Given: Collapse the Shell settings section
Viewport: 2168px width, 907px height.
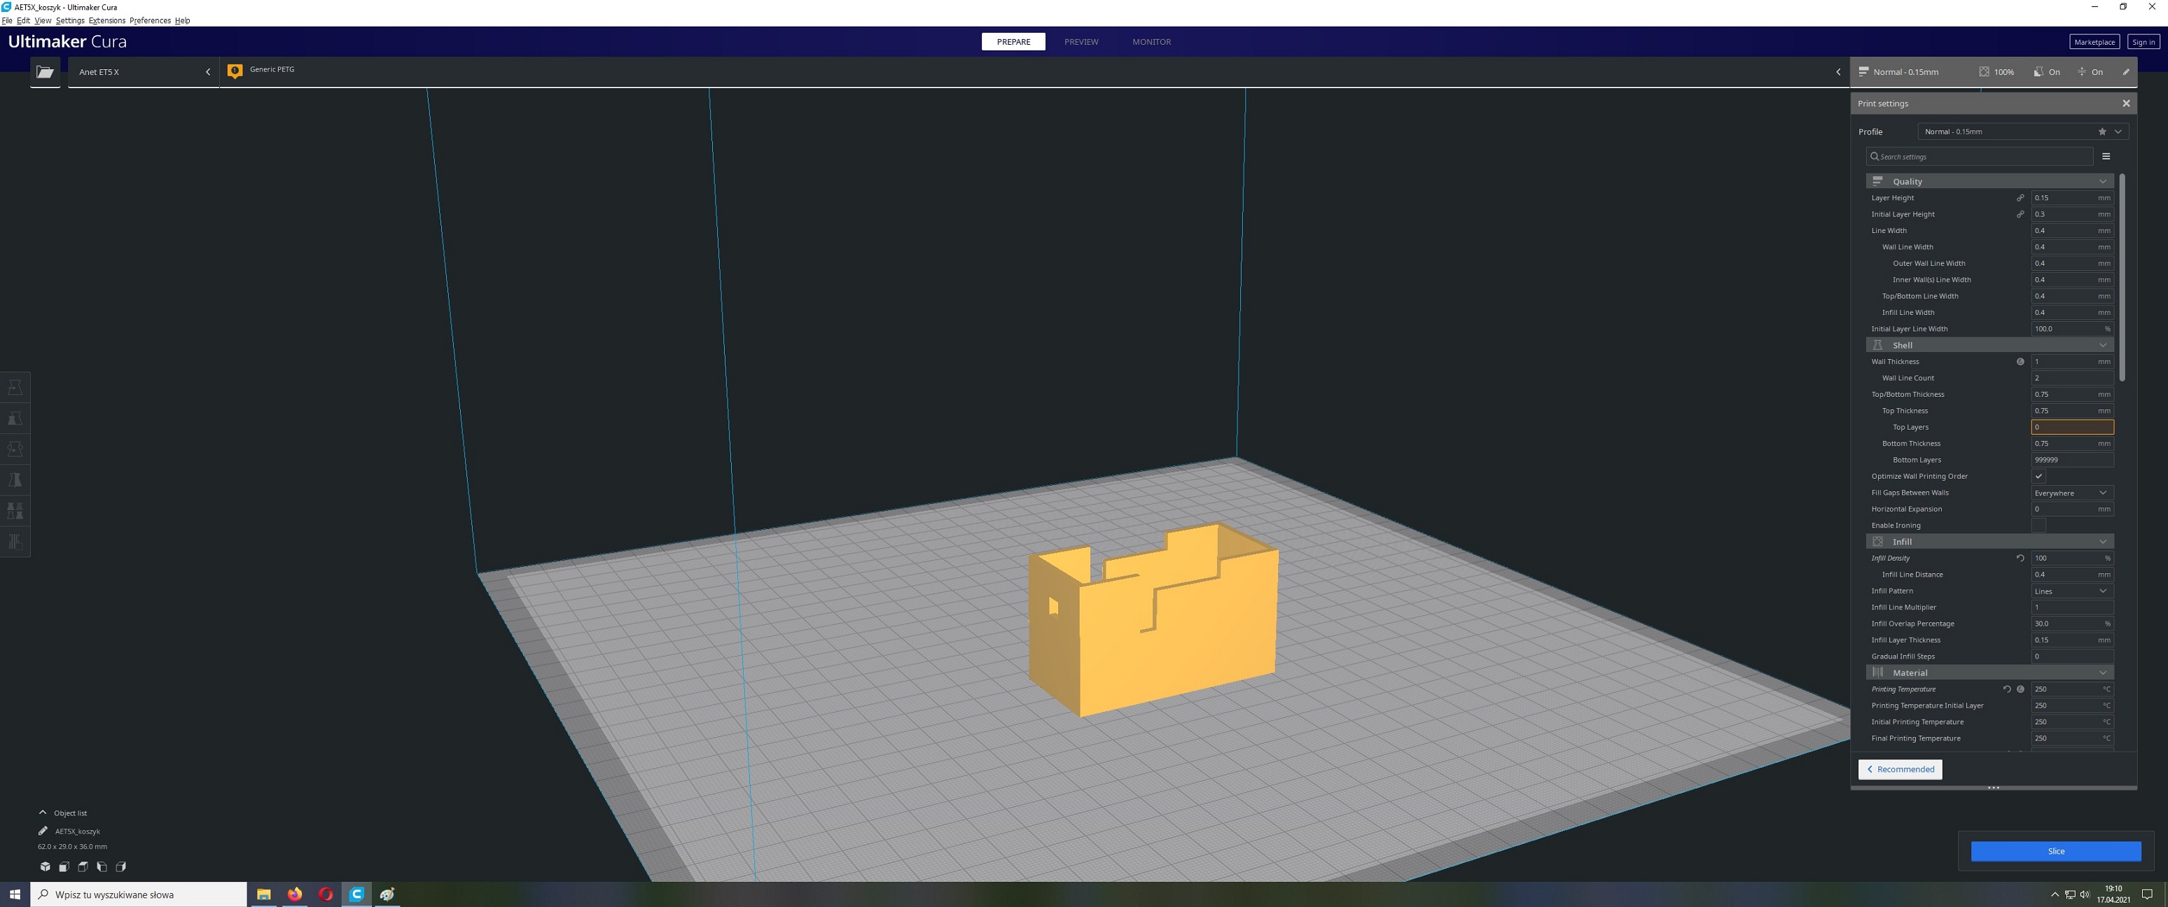Looking at the screenshot, I should [x=1989, y=345].
